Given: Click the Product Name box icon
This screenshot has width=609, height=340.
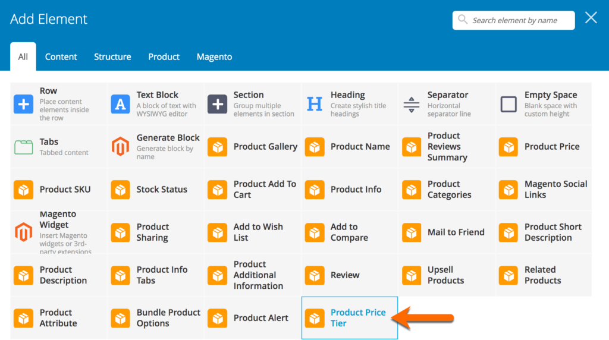Looking at the screenshot, I should 314,147.
